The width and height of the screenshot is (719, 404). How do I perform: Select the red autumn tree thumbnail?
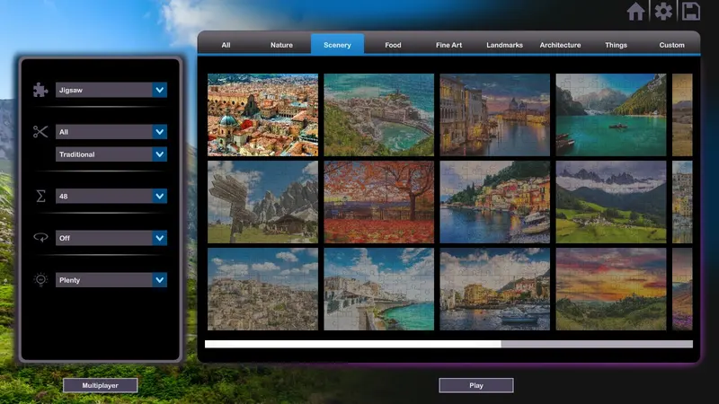tap(378, 201)
